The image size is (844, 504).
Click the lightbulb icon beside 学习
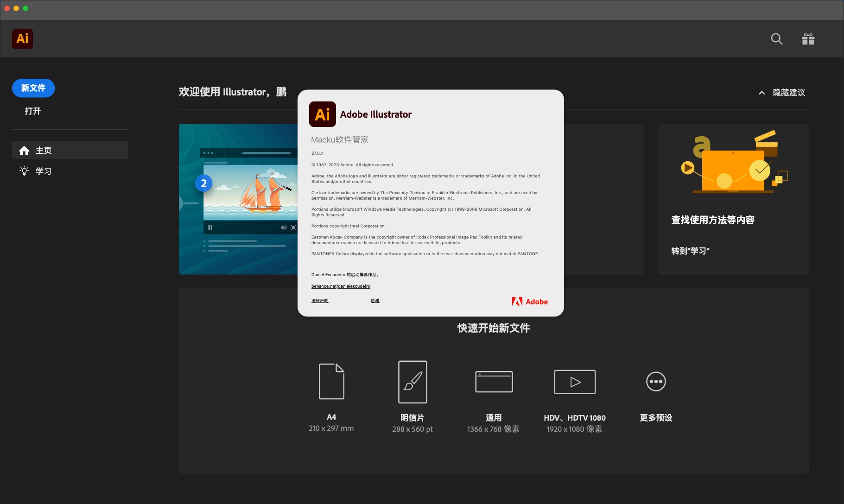click(x=24, y=171)
